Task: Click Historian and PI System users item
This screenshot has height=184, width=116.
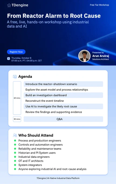Action: pos(37,153)
